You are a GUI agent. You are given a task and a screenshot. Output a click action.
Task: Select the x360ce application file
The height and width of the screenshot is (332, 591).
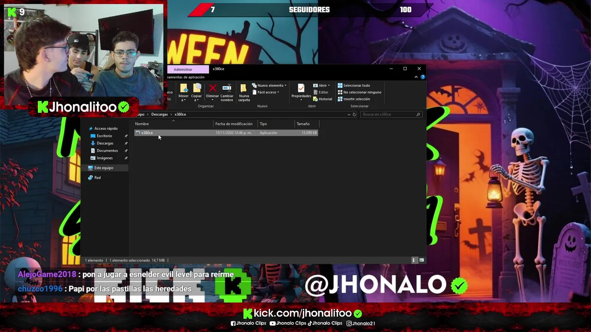(226, 133)
